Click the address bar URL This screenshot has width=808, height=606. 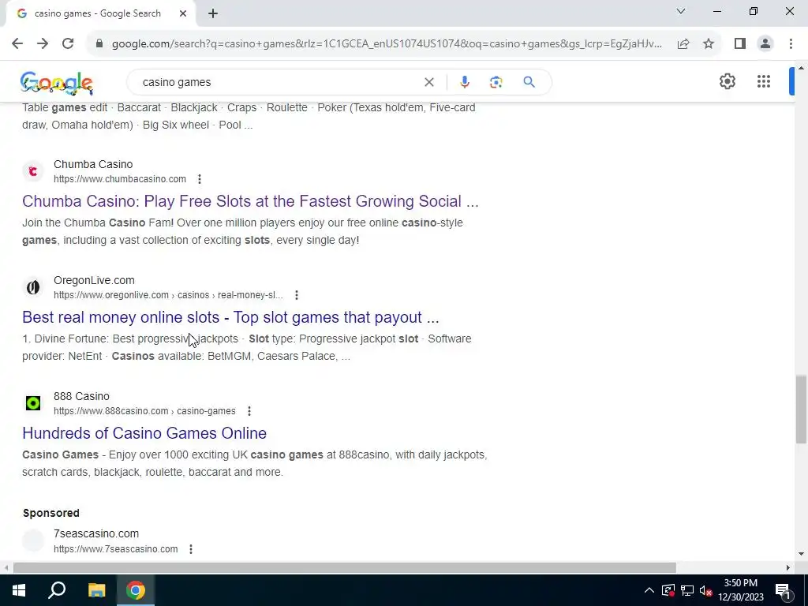pyautogui.click(x=387, y=44)
